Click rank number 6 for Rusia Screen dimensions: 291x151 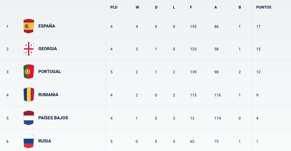(7, 142)
